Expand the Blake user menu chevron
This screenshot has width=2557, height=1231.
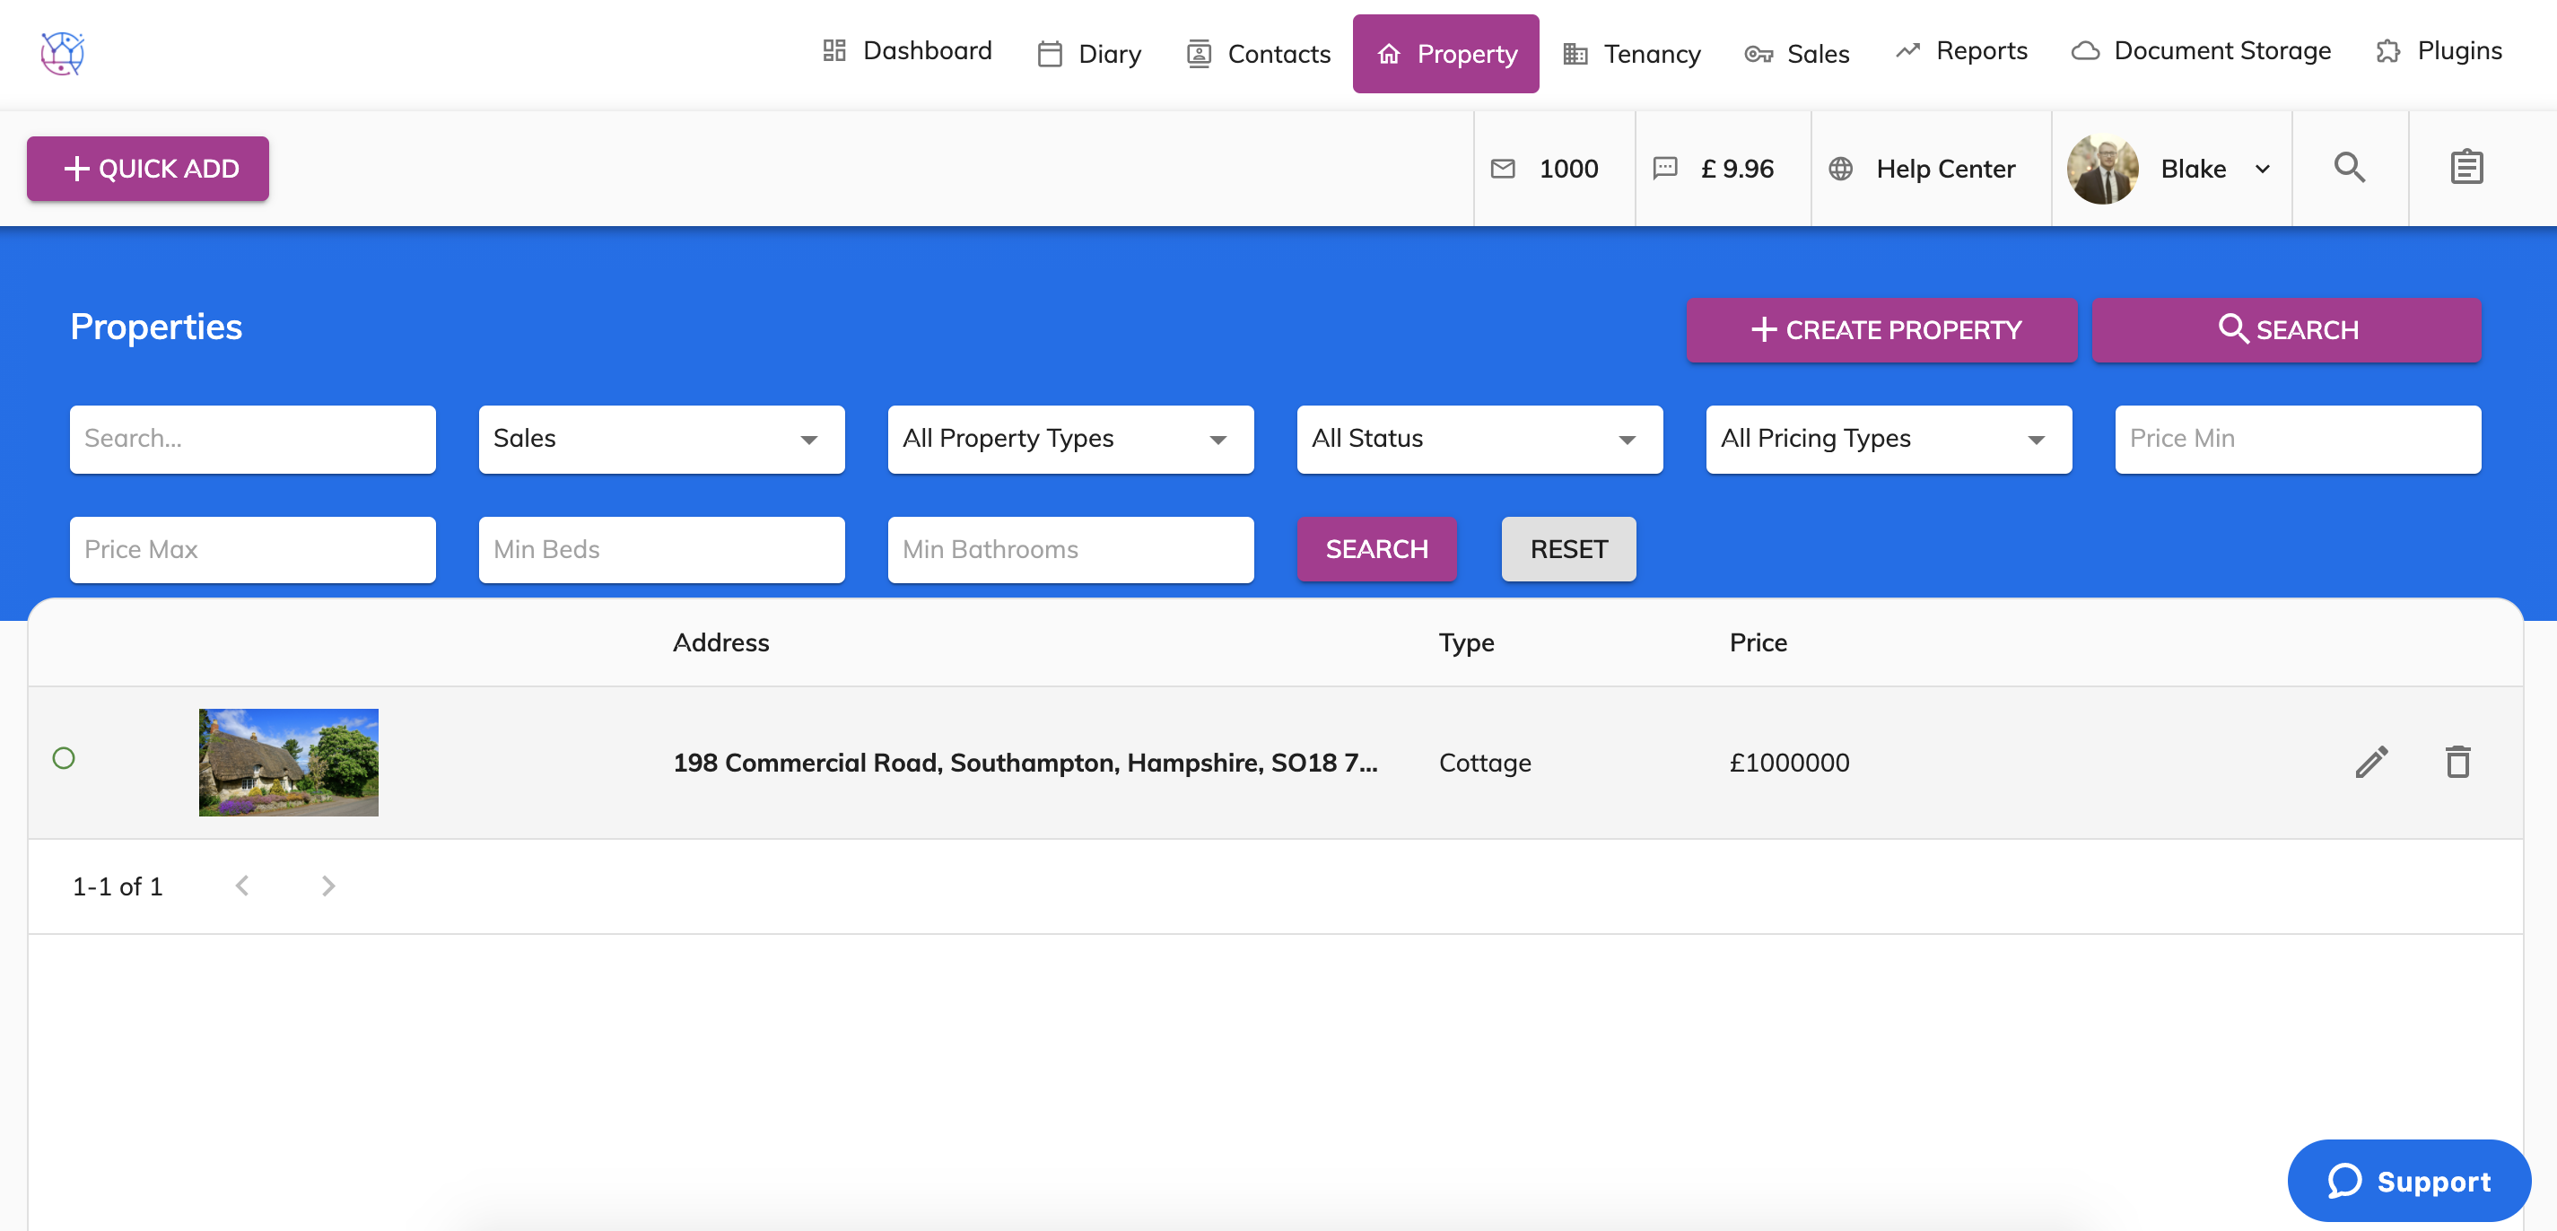click(2262, 169)
